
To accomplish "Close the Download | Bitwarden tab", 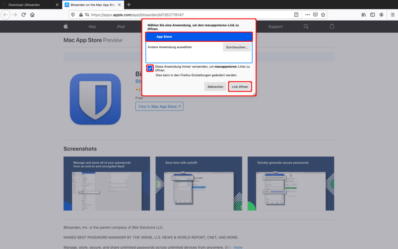I will 57,5.
